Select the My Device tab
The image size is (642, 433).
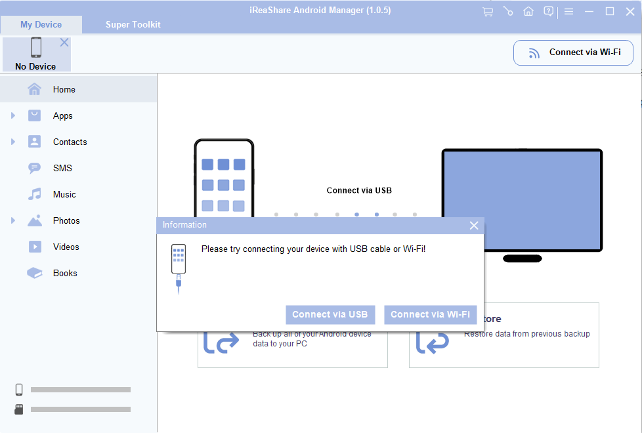pyautogui.click(x=41, y=24)
